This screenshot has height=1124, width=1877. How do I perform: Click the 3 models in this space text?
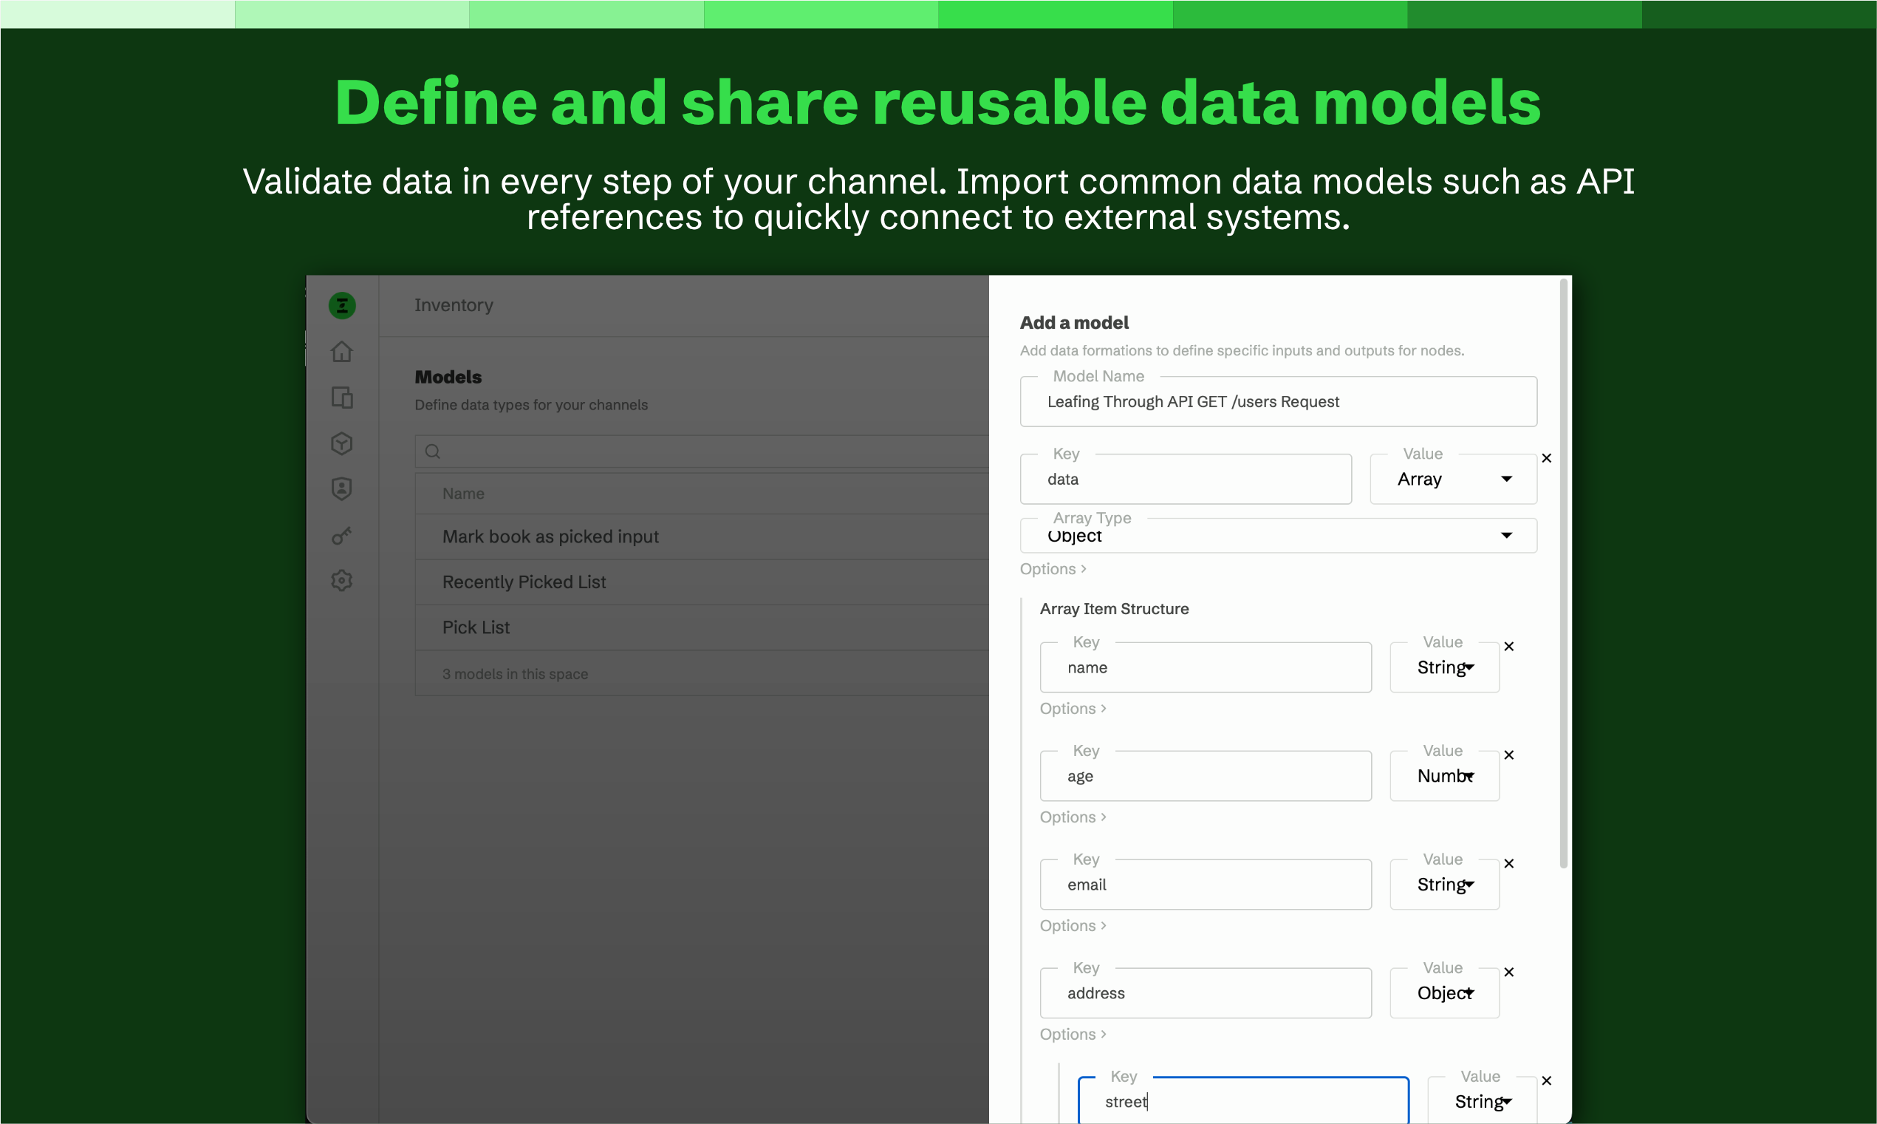click(x=515, y=673)
